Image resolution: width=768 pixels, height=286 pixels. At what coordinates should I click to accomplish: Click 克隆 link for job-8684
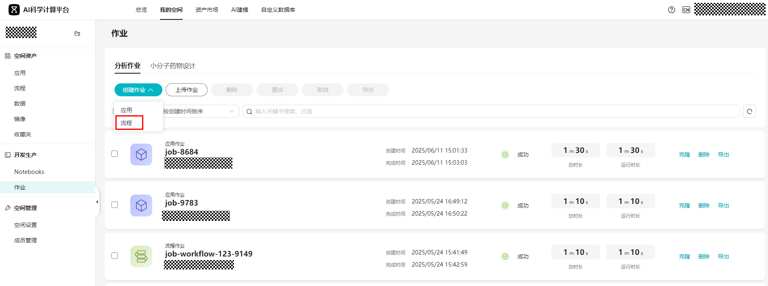click(x=685, y=155)
